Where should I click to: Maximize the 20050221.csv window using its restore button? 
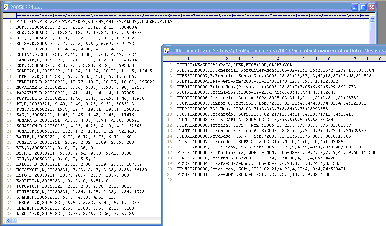(363, 7)
